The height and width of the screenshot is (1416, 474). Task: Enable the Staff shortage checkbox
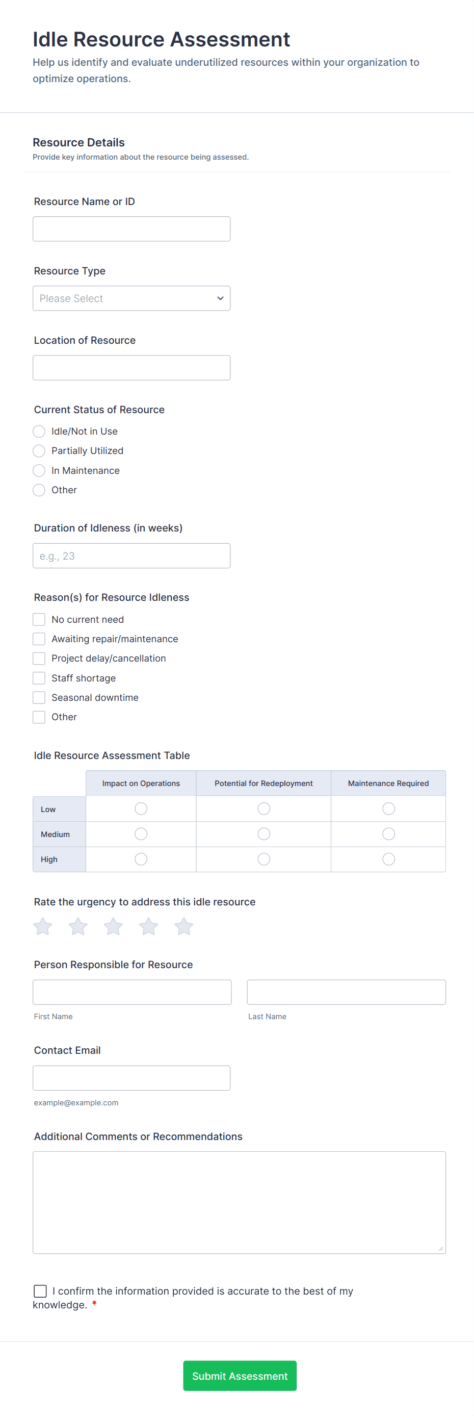[38, 678]
